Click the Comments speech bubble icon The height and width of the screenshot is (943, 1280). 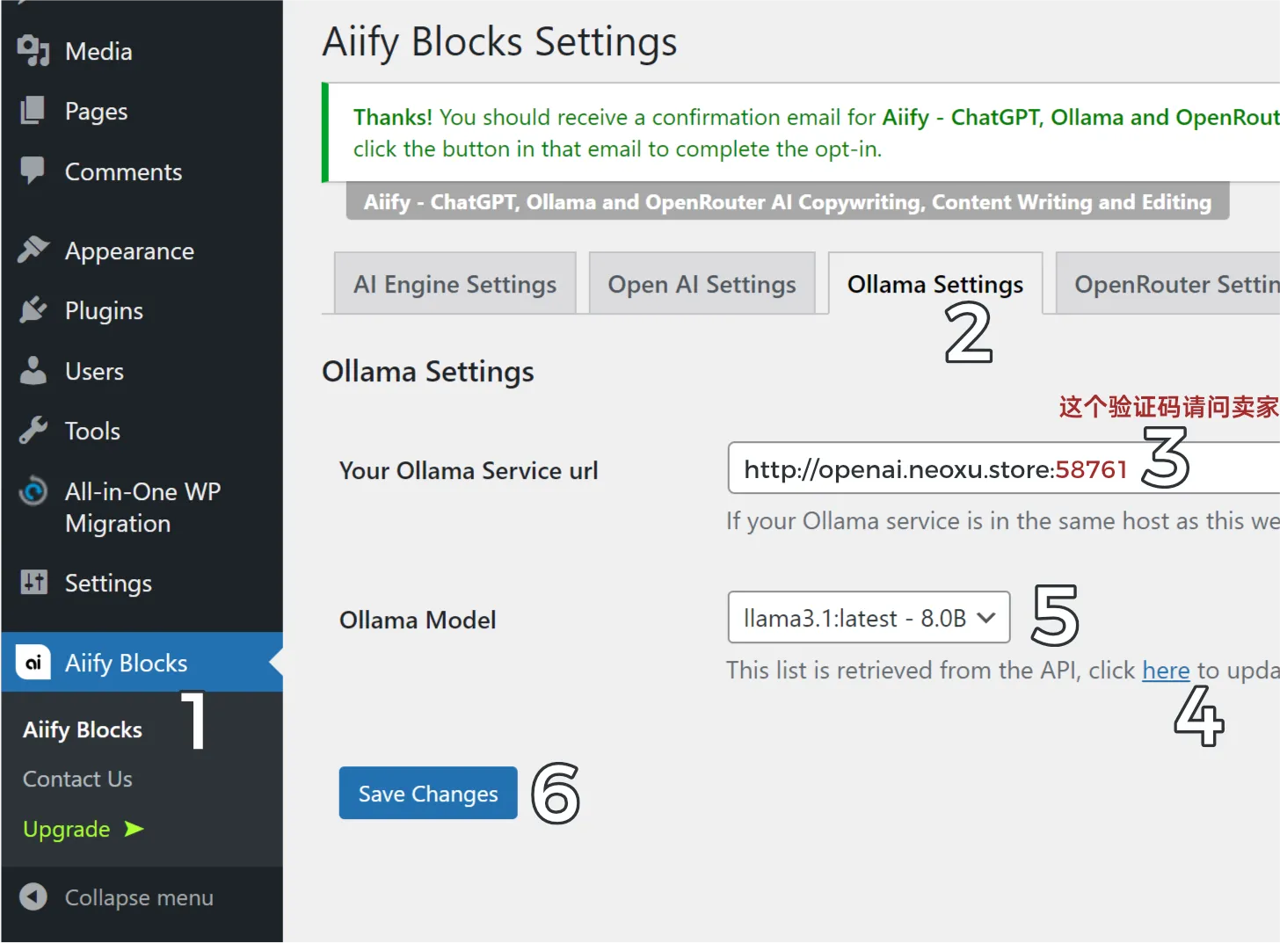pyautogui.click(x=33, y=170)
